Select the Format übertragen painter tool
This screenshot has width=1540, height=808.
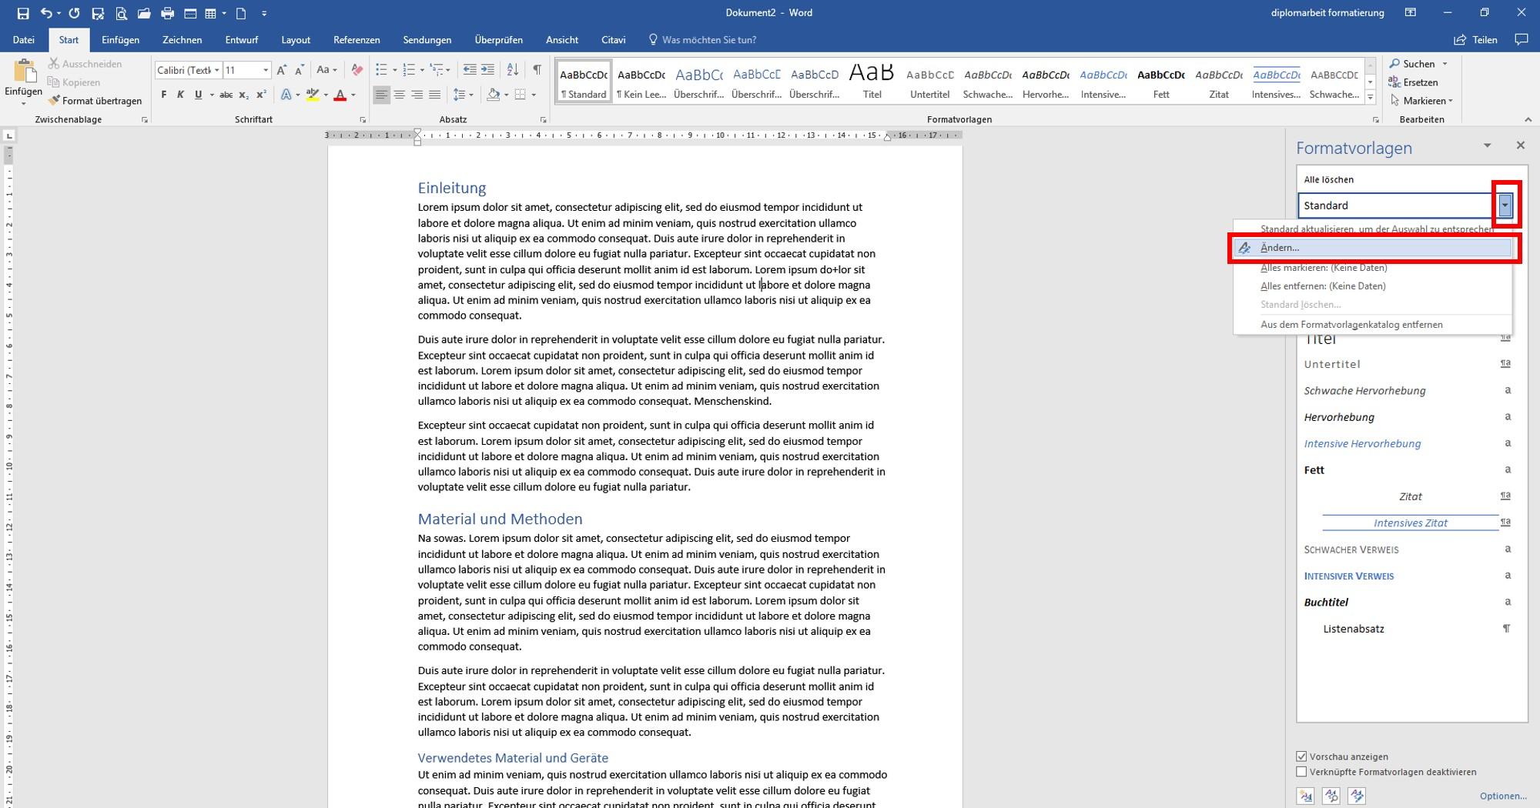[x=95, y=100]
